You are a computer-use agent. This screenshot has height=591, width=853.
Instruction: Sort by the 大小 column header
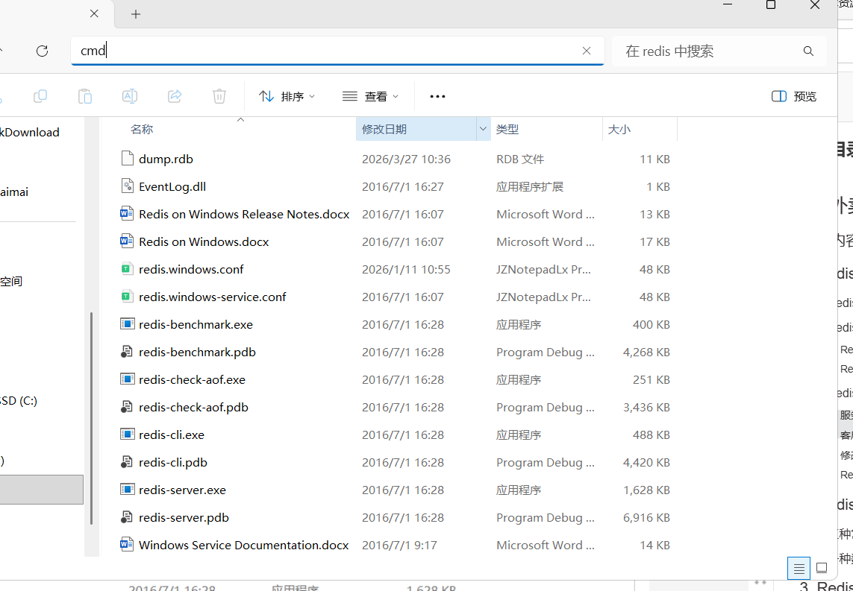pyautogui.click(x=619, y=129)
